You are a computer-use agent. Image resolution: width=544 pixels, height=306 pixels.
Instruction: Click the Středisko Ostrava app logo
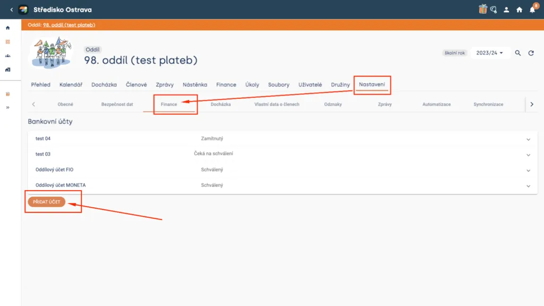[23, 10]
